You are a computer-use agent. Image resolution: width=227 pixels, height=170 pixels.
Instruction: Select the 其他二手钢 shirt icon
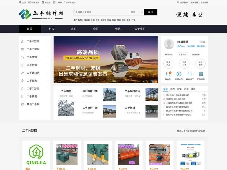point(22,104)
